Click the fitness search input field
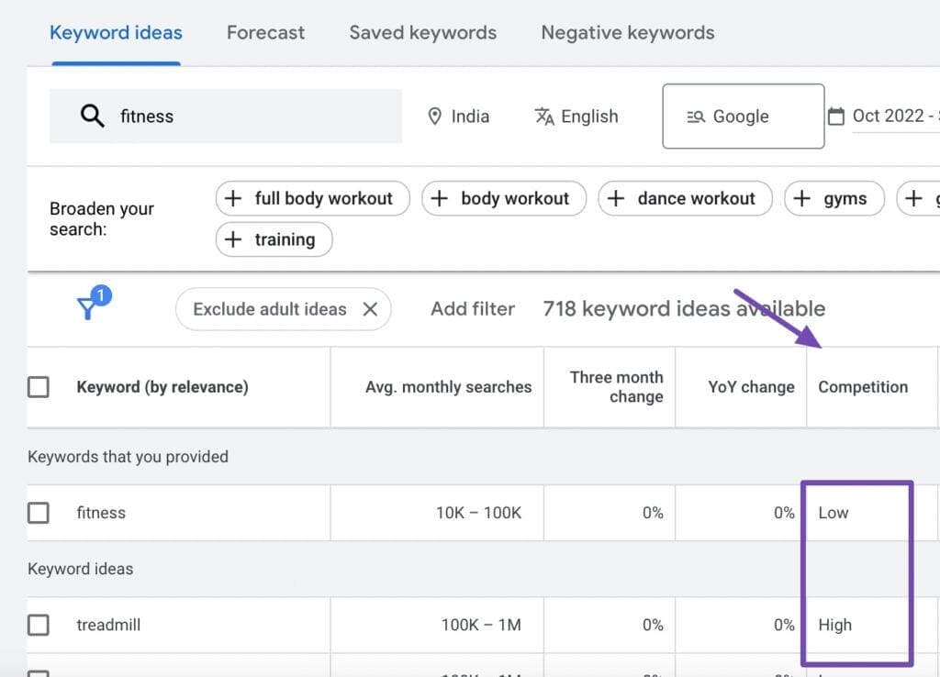 click(229, 116)
